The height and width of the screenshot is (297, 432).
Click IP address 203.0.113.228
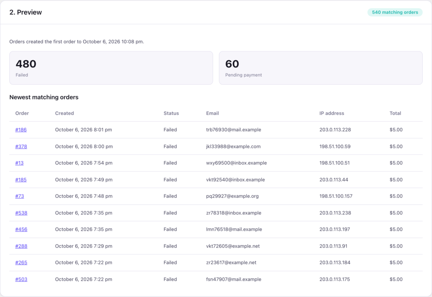coord(335,130)
